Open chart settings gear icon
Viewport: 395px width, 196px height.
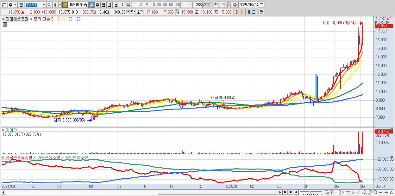[x=235, y=5]
